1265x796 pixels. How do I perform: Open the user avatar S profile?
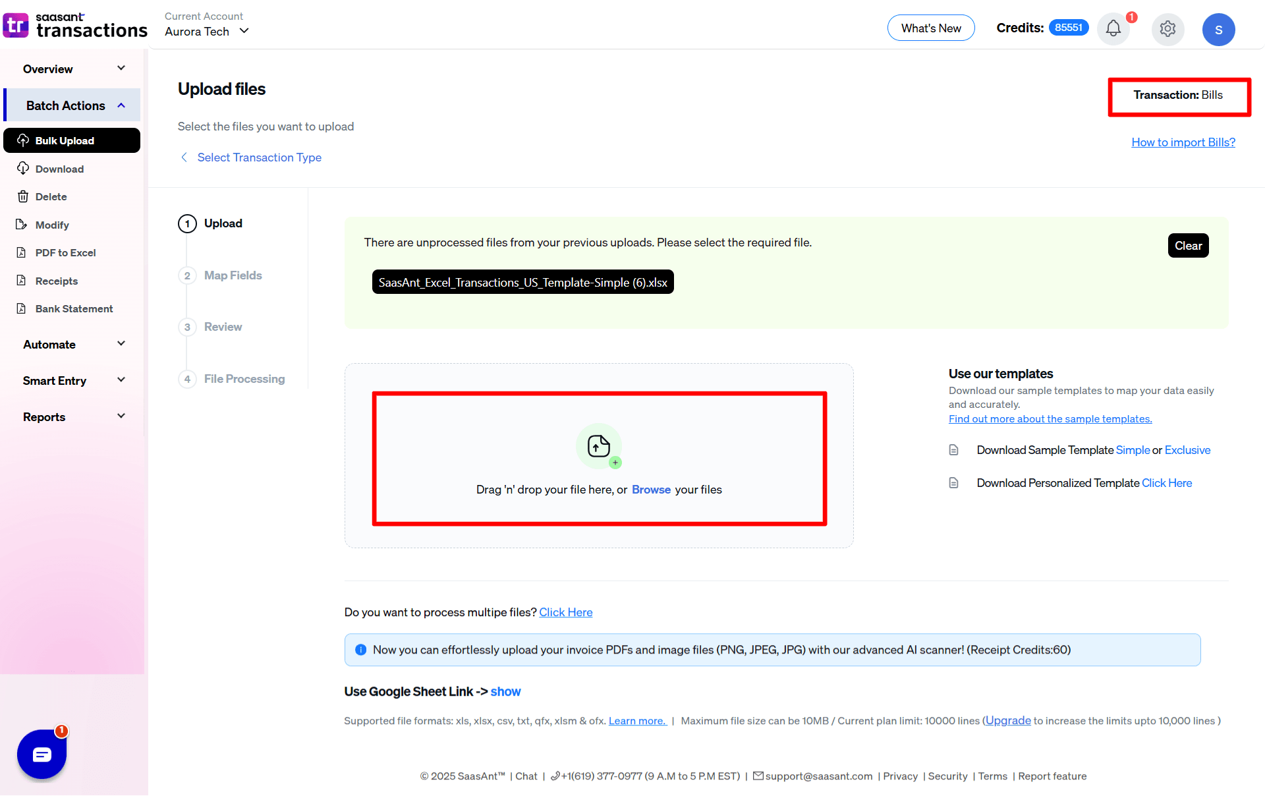click(x=1218, y=30)
